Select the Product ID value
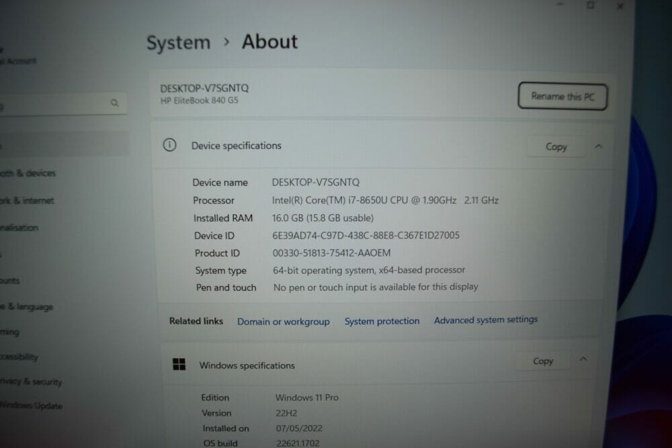672x448 pixels. point(332,253)
